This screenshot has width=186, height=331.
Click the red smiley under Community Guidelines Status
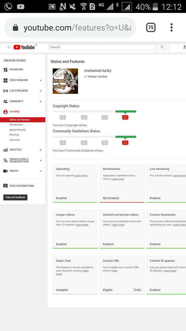pos(125,143)
